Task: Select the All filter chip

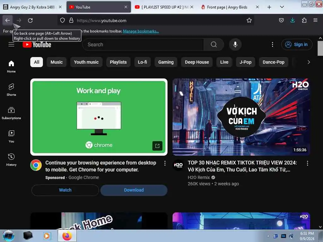Action: [37, 62]
